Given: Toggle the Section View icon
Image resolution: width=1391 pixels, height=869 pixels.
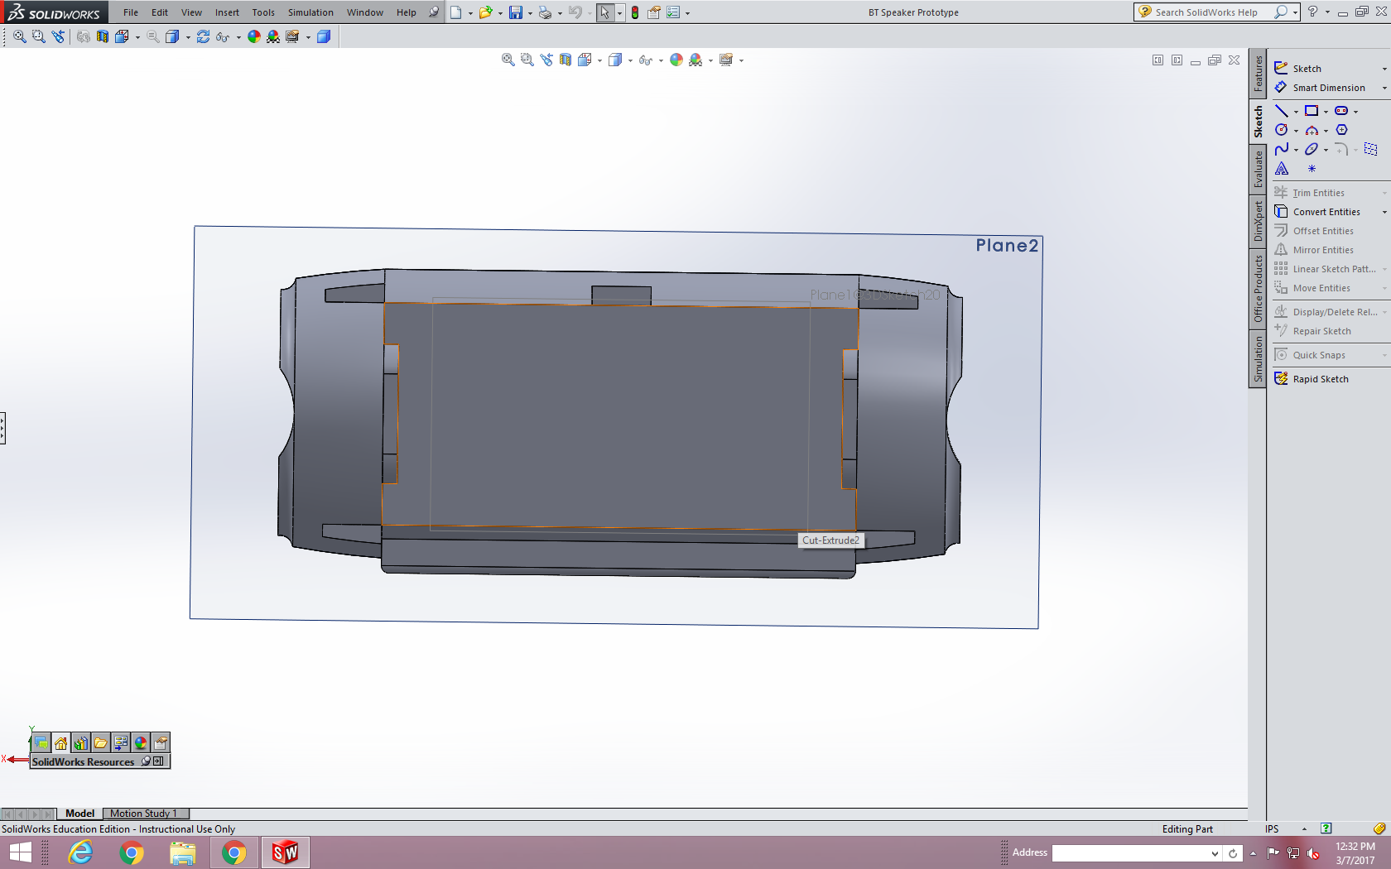Looking at the screenshot, I should (x=565, y=60).
